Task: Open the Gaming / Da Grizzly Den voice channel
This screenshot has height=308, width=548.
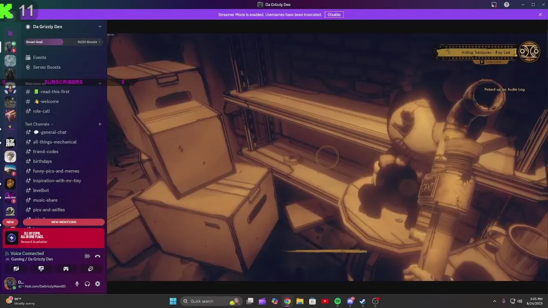Action: 32,259
